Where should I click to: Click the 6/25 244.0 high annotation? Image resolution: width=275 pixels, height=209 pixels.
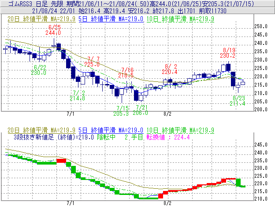[x=53, y=30]
